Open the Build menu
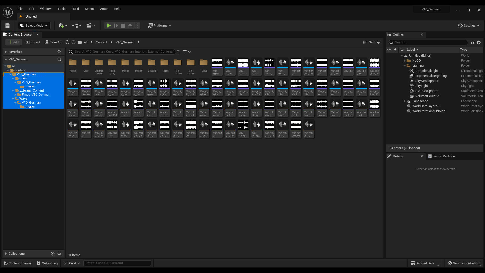Image resolution: width=485 pixels, height=273 pixels. 75,9
